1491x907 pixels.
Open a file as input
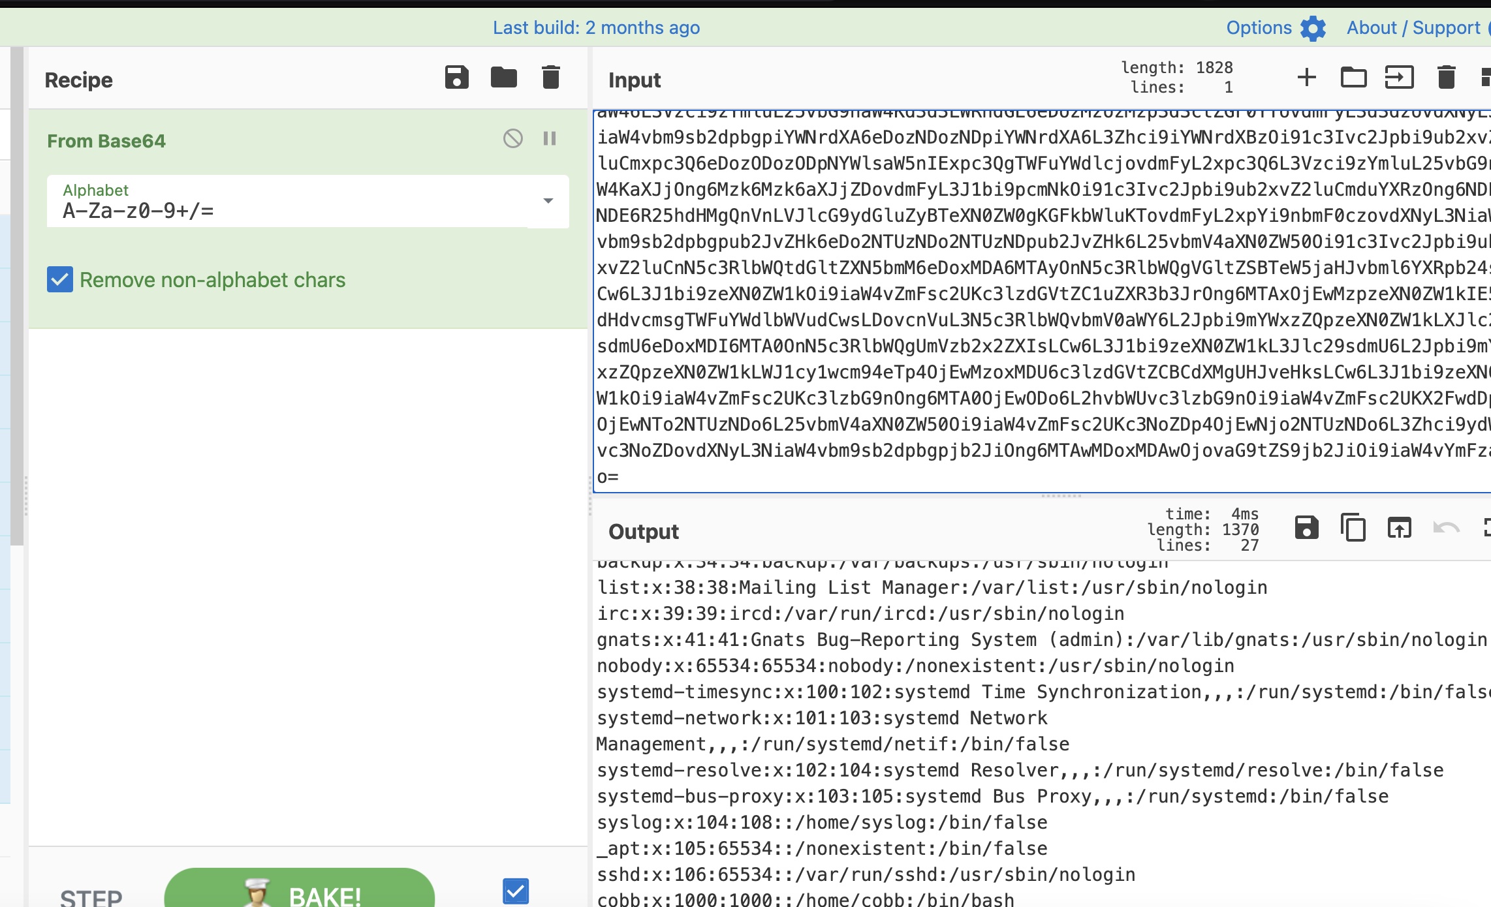click(1399, 78)
